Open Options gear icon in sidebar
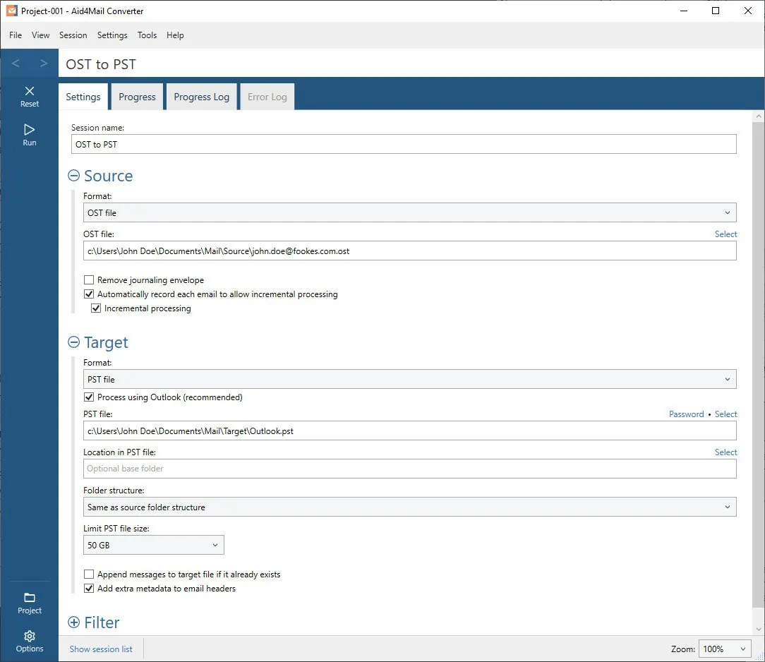Screen dimensions: 765x662 (x=29, y=636)
